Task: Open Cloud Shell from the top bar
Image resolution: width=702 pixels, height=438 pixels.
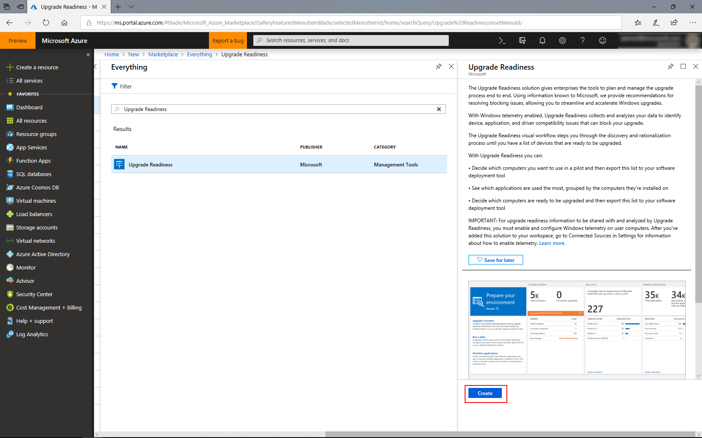Action: click(x=502, y=40)
